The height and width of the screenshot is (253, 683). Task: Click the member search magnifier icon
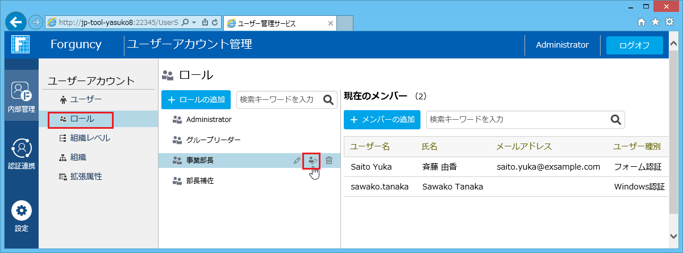616,120
